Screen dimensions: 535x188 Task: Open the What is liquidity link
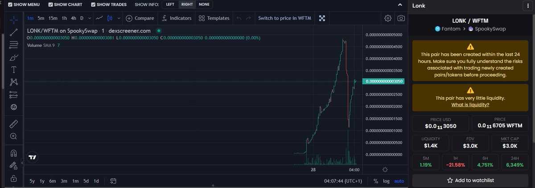click(470, 105)
